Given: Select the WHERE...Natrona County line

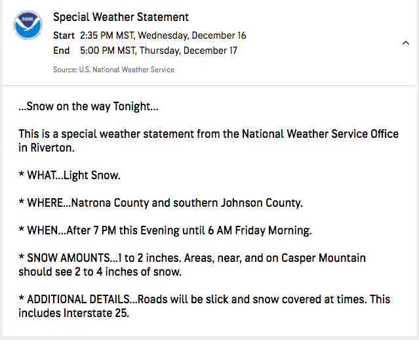Looking at the screenshot, I should 161,203.
